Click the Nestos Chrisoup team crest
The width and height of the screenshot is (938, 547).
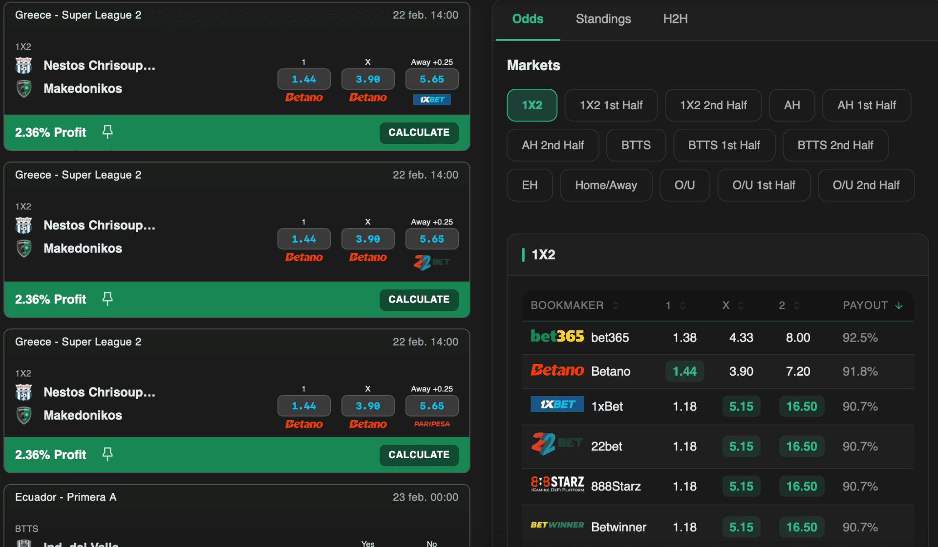(x=23, y=65)
